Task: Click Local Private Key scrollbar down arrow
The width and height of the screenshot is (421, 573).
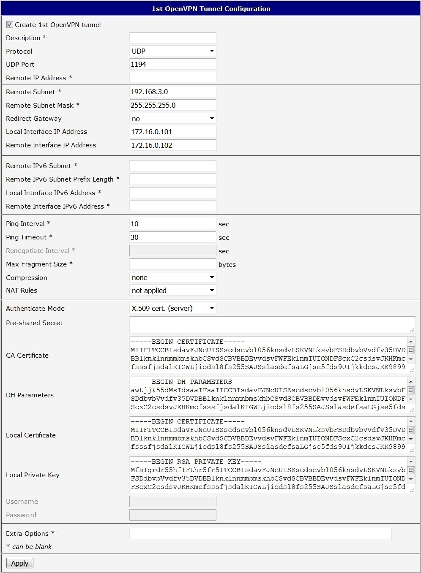Action: pyautogui.click(x=411, y=479)
